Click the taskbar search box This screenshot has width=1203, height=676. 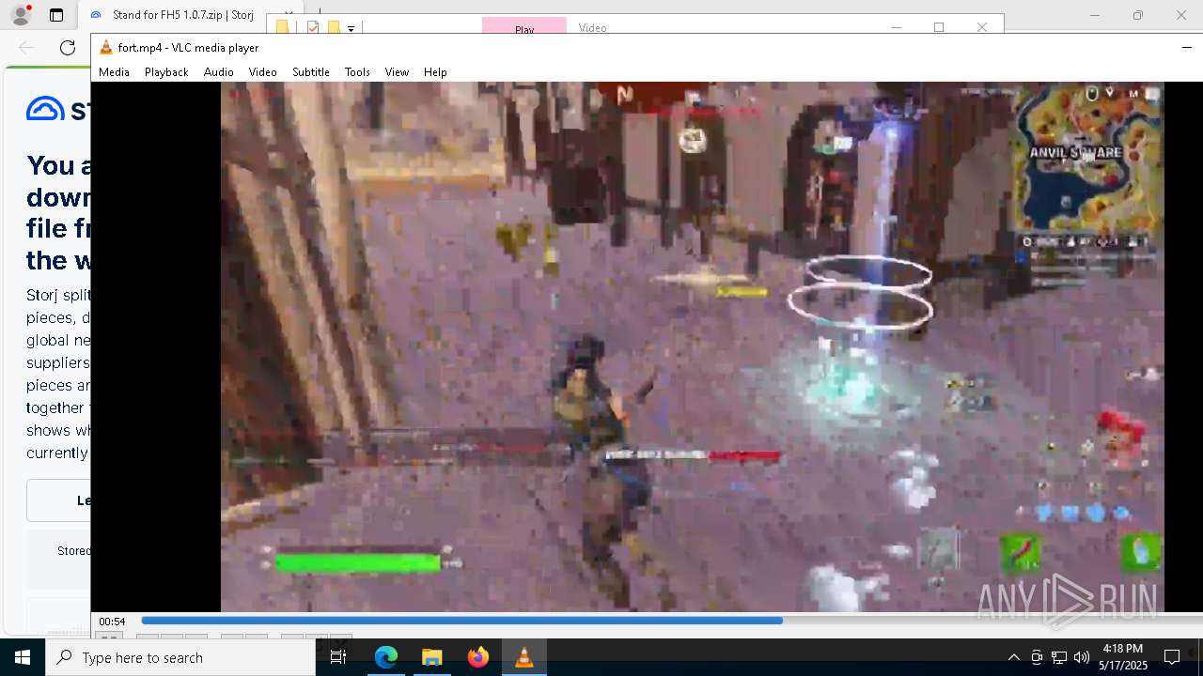180,657
